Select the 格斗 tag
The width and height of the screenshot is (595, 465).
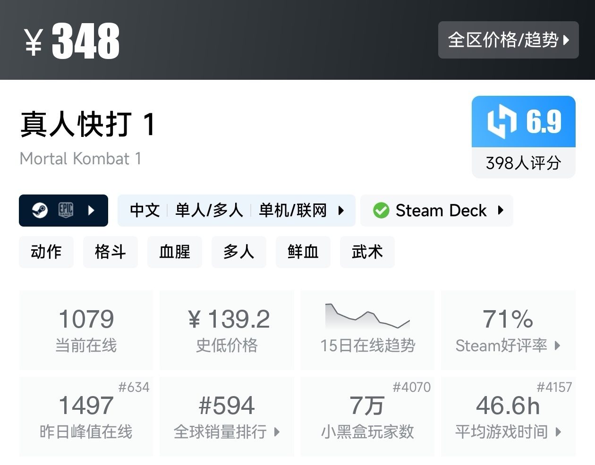point(110,252)
